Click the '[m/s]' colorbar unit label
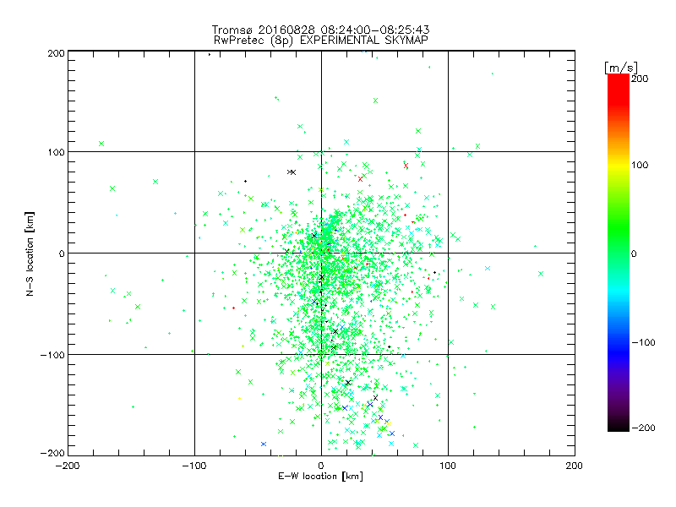Viewport: 676px width, 507px height. [x=621, y=68]
